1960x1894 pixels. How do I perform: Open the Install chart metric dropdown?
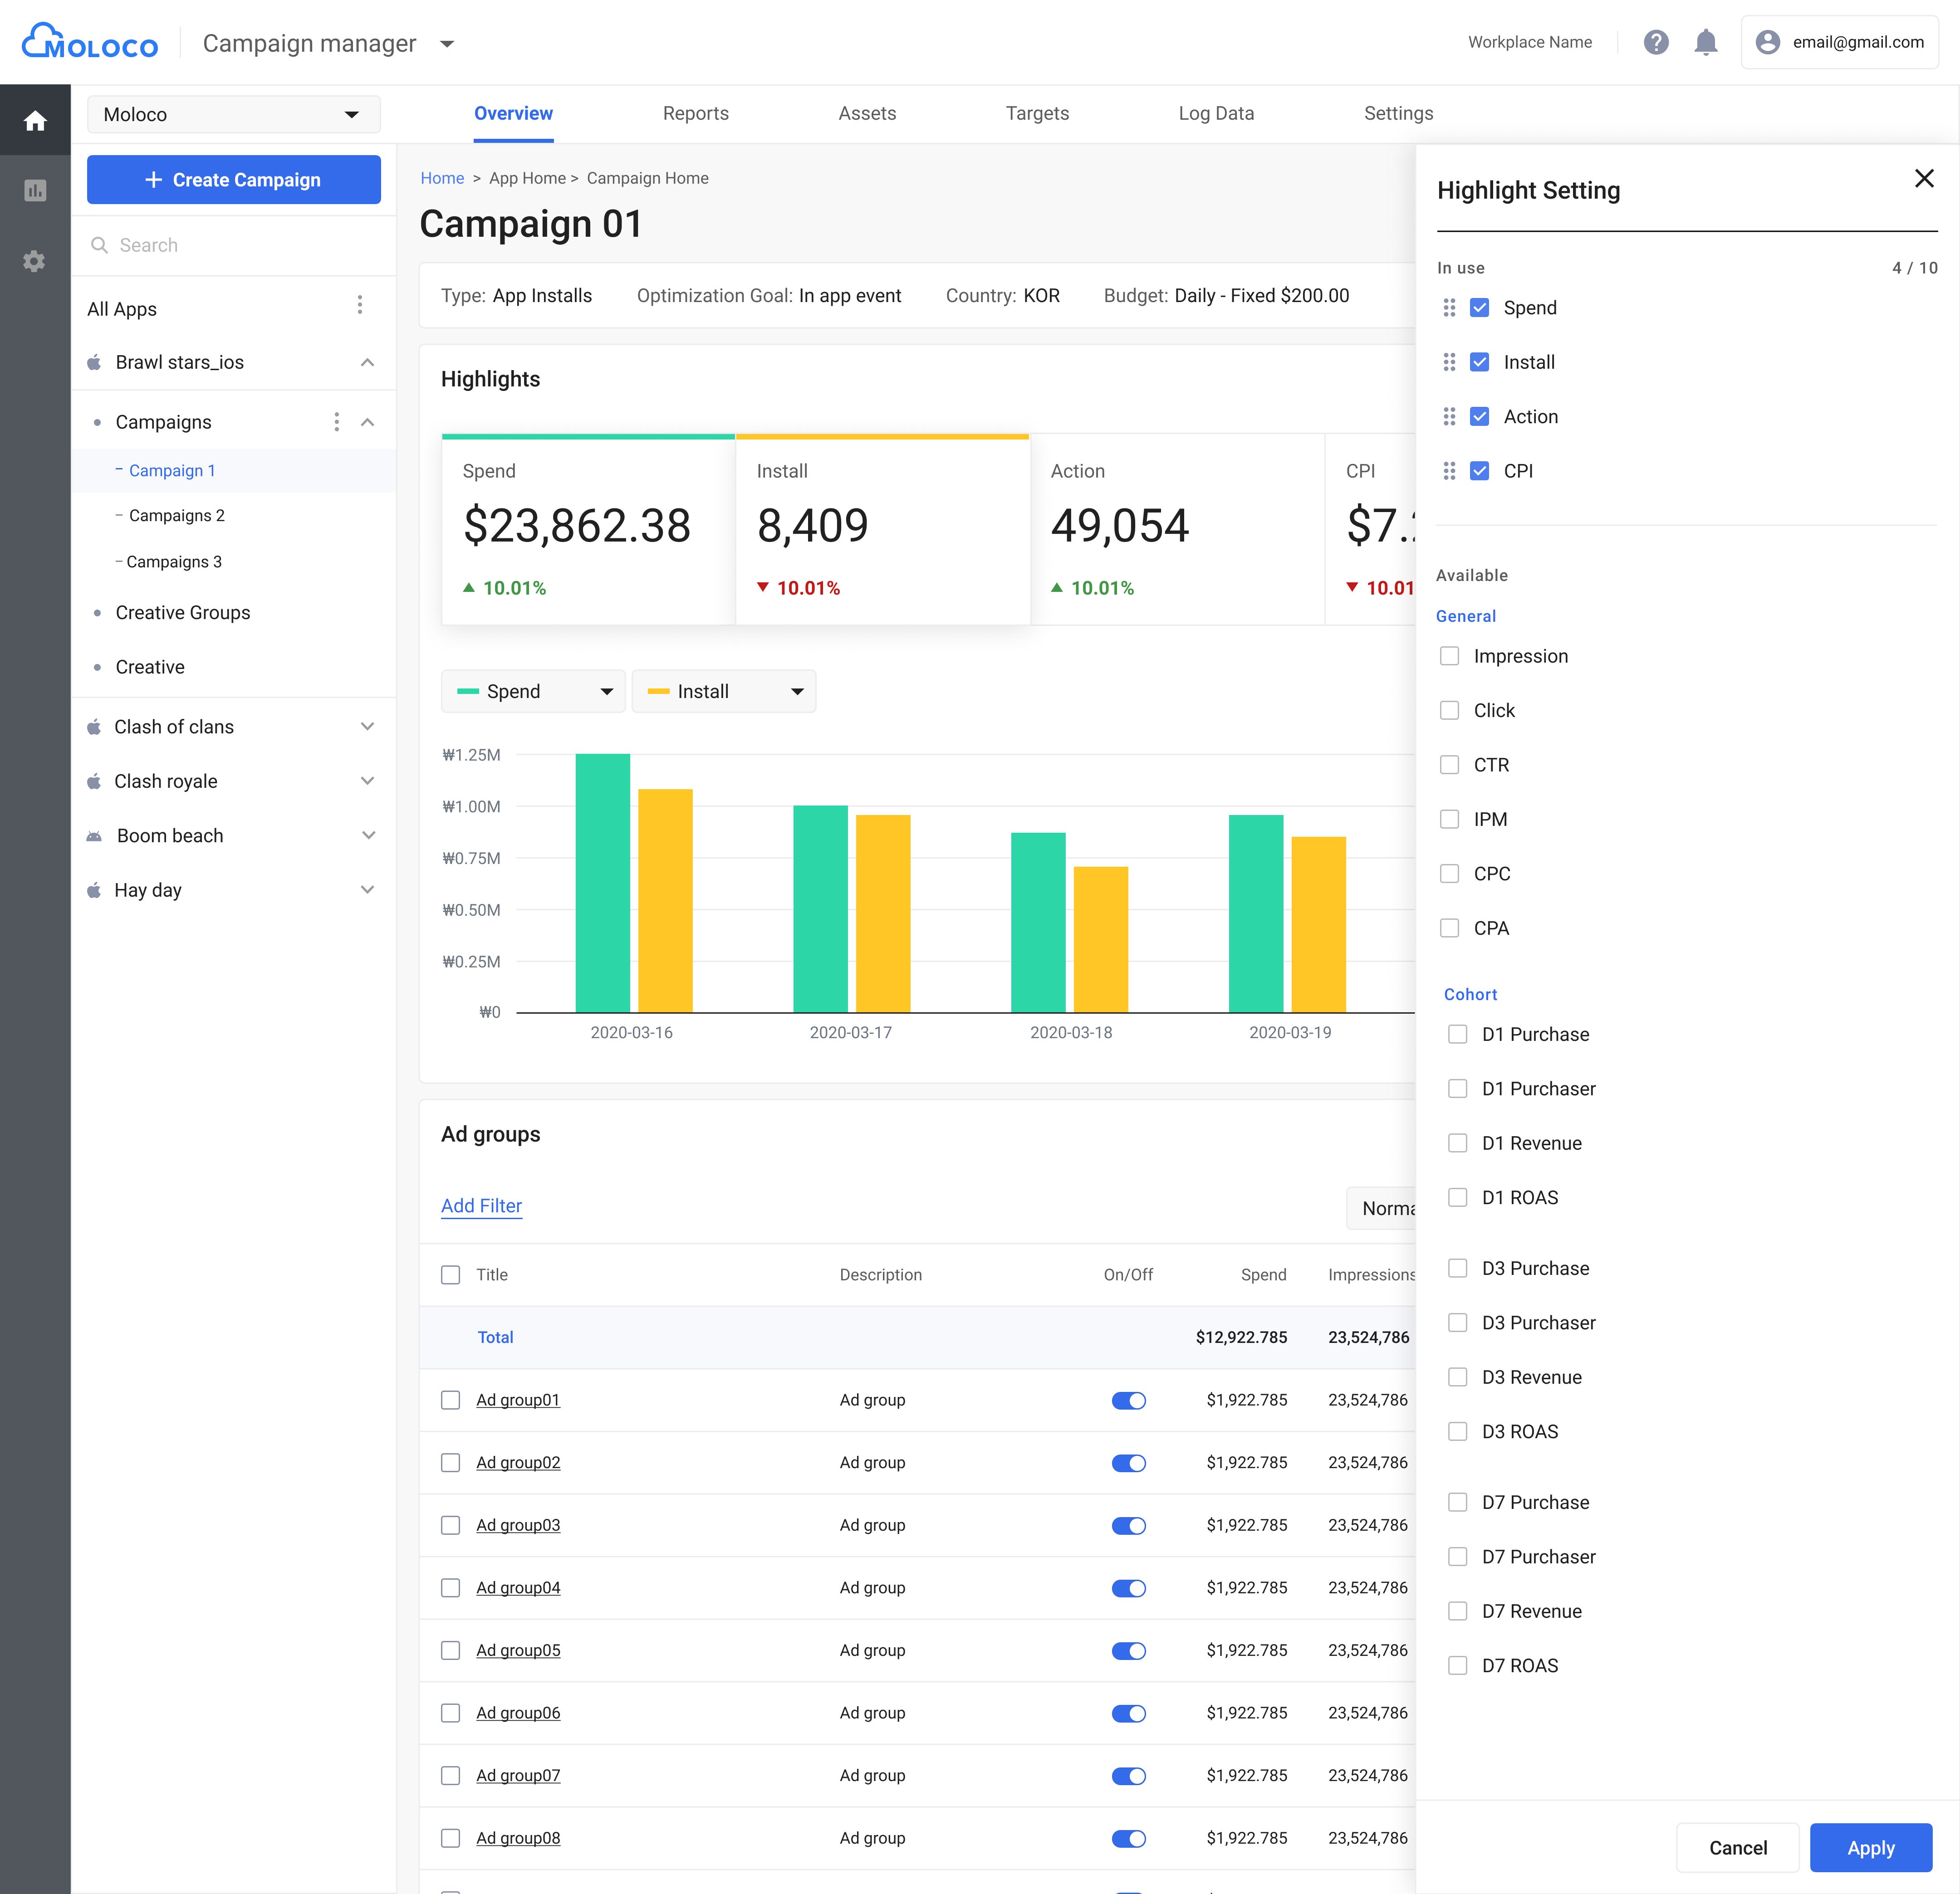[x=724, y=692]
